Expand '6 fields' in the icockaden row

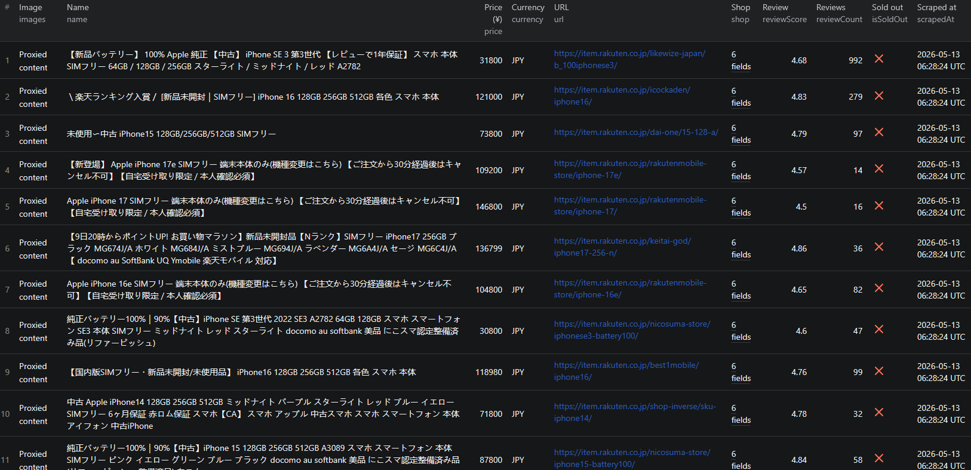[740, 97]
